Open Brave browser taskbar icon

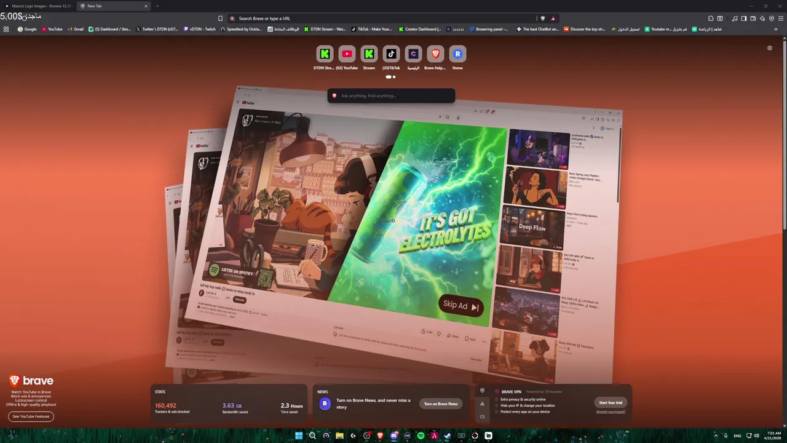(x=380, y=436)
